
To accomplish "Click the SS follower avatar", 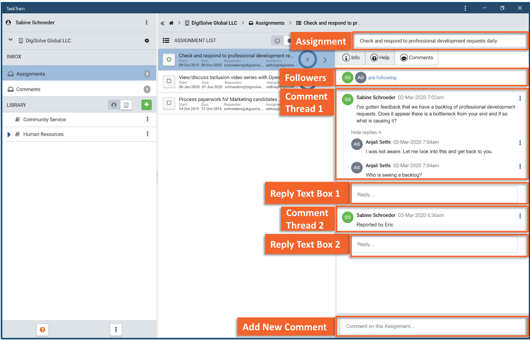I will tap(348, 77).
